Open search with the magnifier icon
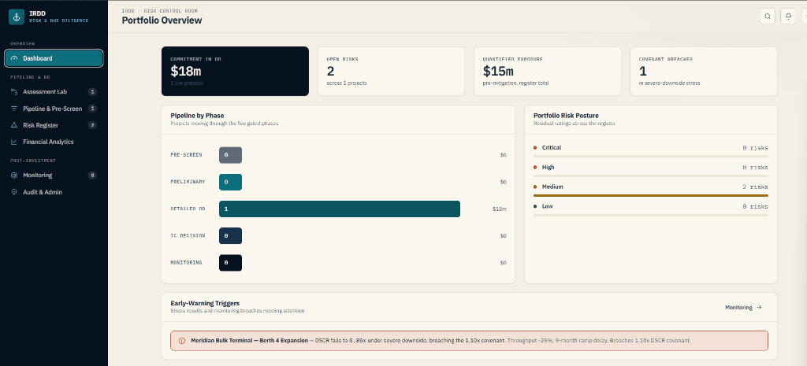Viewport: 807px width, 366px height. [x=768, y=16]
